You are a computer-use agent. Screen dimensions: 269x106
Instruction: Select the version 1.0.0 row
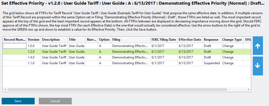(x=127, y=46)
